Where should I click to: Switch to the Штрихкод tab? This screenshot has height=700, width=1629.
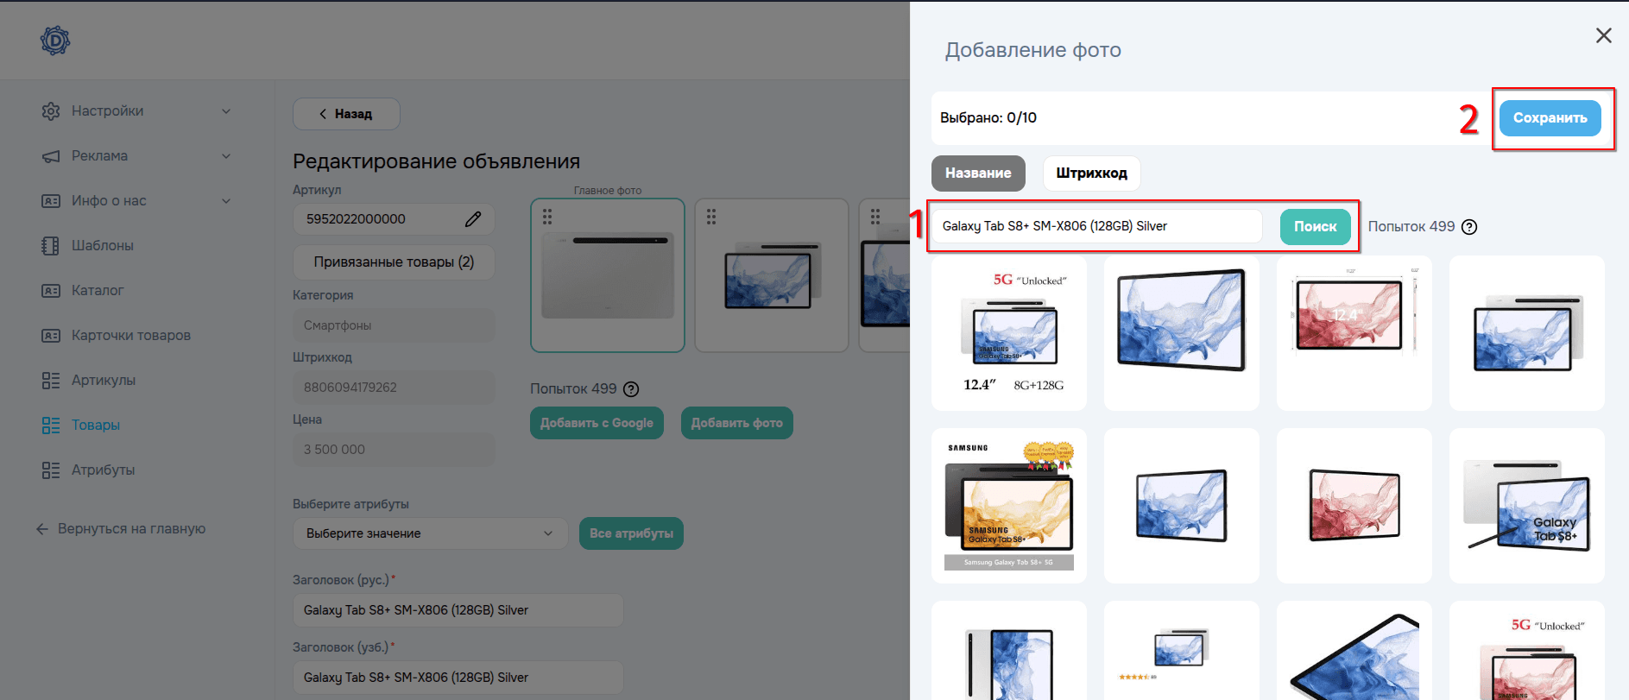click(1091, 173)
